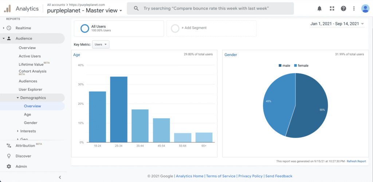This screenshot has width=373, height=182.
Task: Open Privacy Policy link
Action: pos(251,176)
